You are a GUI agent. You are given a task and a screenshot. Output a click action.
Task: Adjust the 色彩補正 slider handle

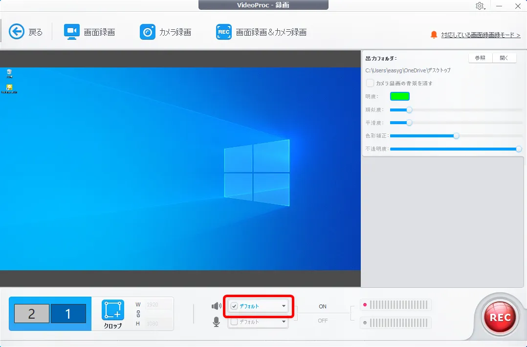click(x=456, y=136)
